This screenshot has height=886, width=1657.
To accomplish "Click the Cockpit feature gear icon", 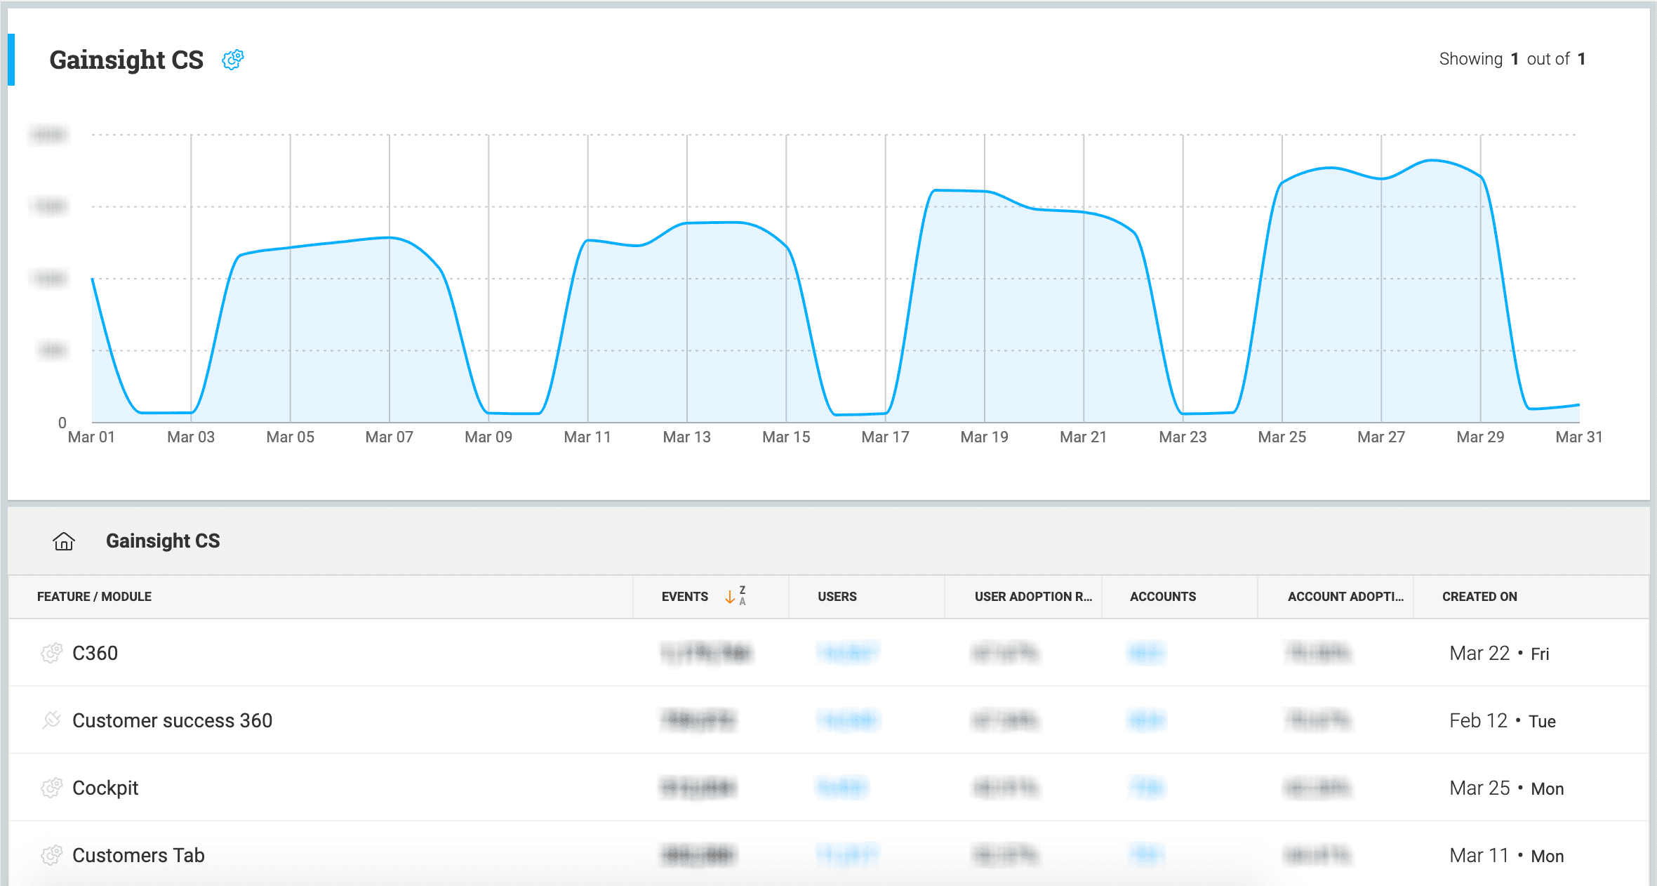I will coord(51,788).
